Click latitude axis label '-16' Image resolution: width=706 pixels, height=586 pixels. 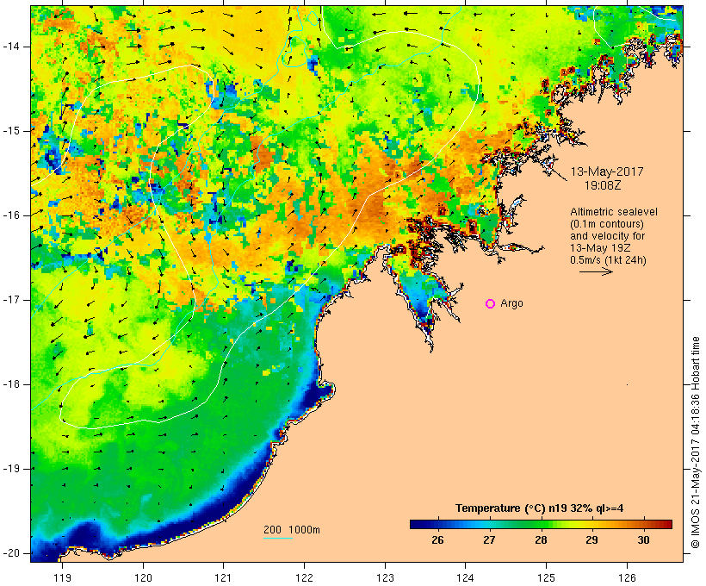coord(11,215)
